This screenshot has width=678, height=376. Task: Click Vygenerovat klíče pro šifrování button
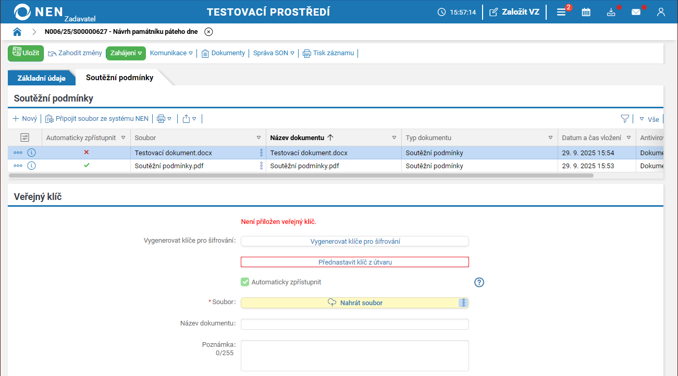(355, 241)
